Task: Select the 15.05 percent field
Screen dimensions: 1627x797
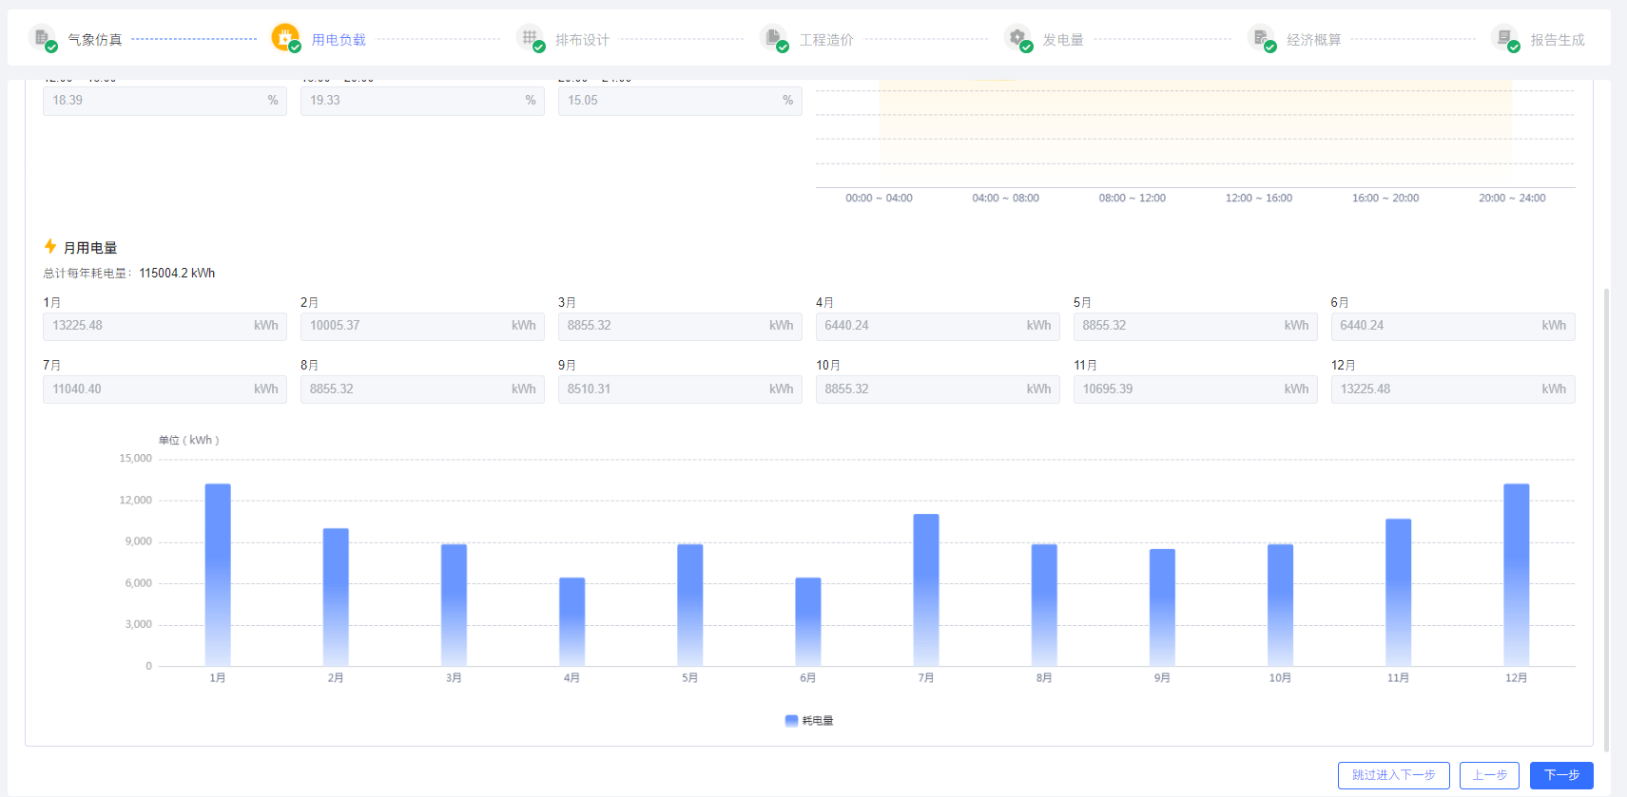Action: pos(680,101)
